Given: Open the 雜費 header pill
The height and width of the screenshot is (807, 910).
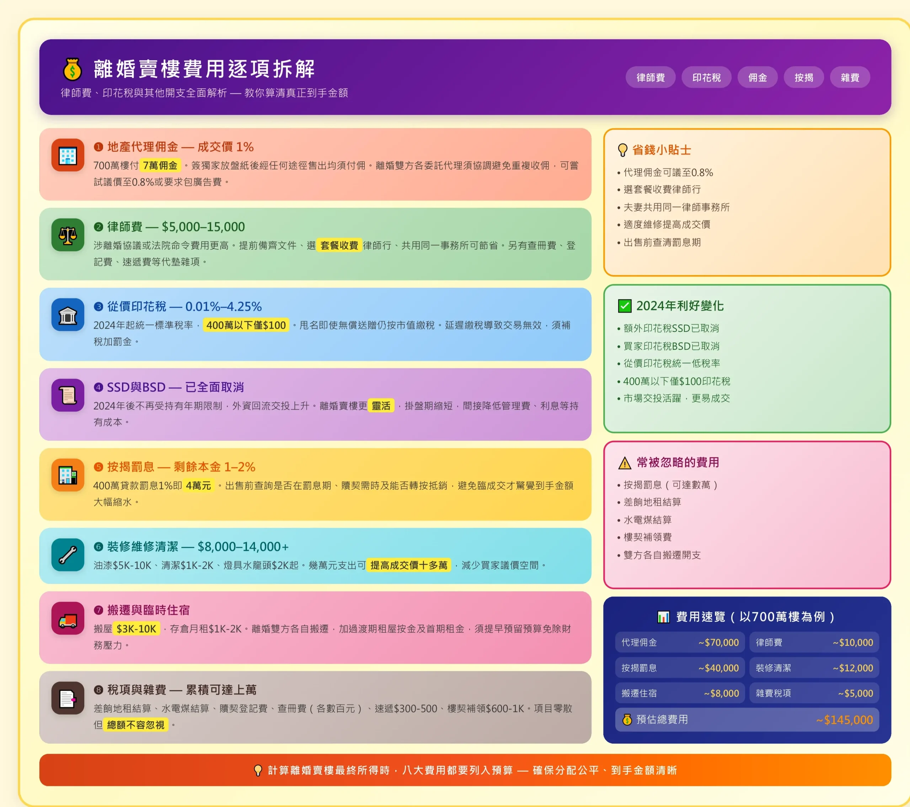Looking at the screenshot, I should coord(850,78).
